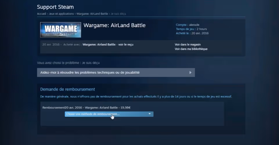Click the 'Demande de remboursement' heading
Screen dimensions: 279x145
pyautogui.click(x=68, y=89)
